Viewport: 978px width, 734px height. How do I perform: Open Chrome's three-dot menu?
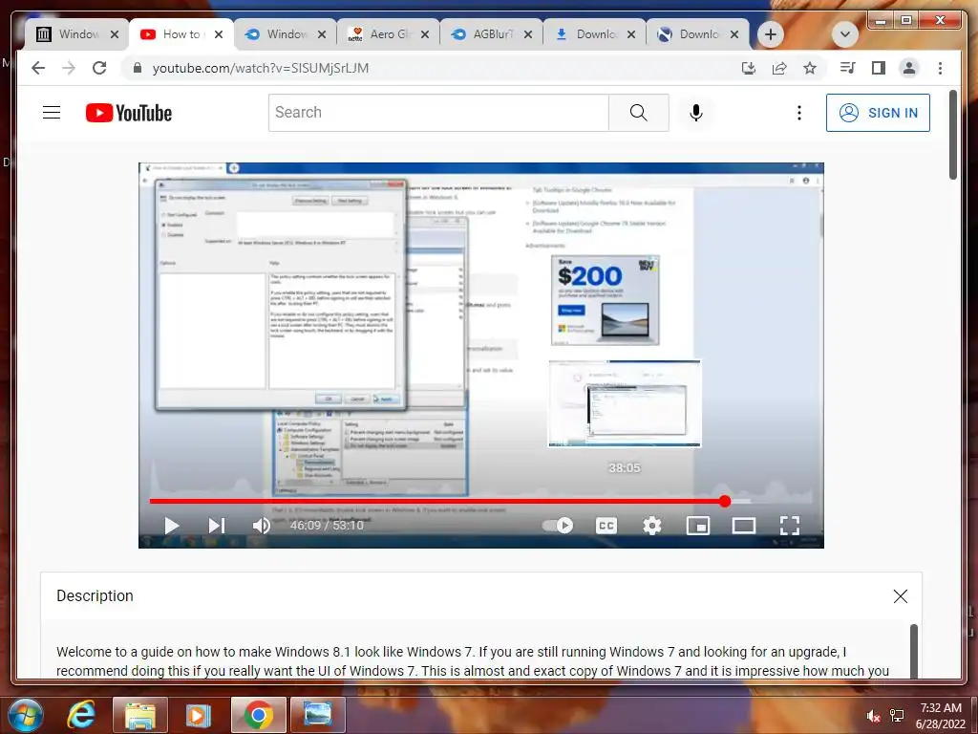pos(940,68)
